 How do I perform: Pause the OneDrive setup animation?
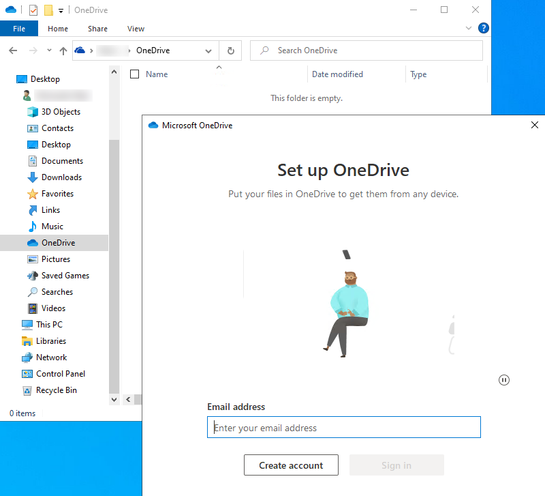[x=504, y=380]
